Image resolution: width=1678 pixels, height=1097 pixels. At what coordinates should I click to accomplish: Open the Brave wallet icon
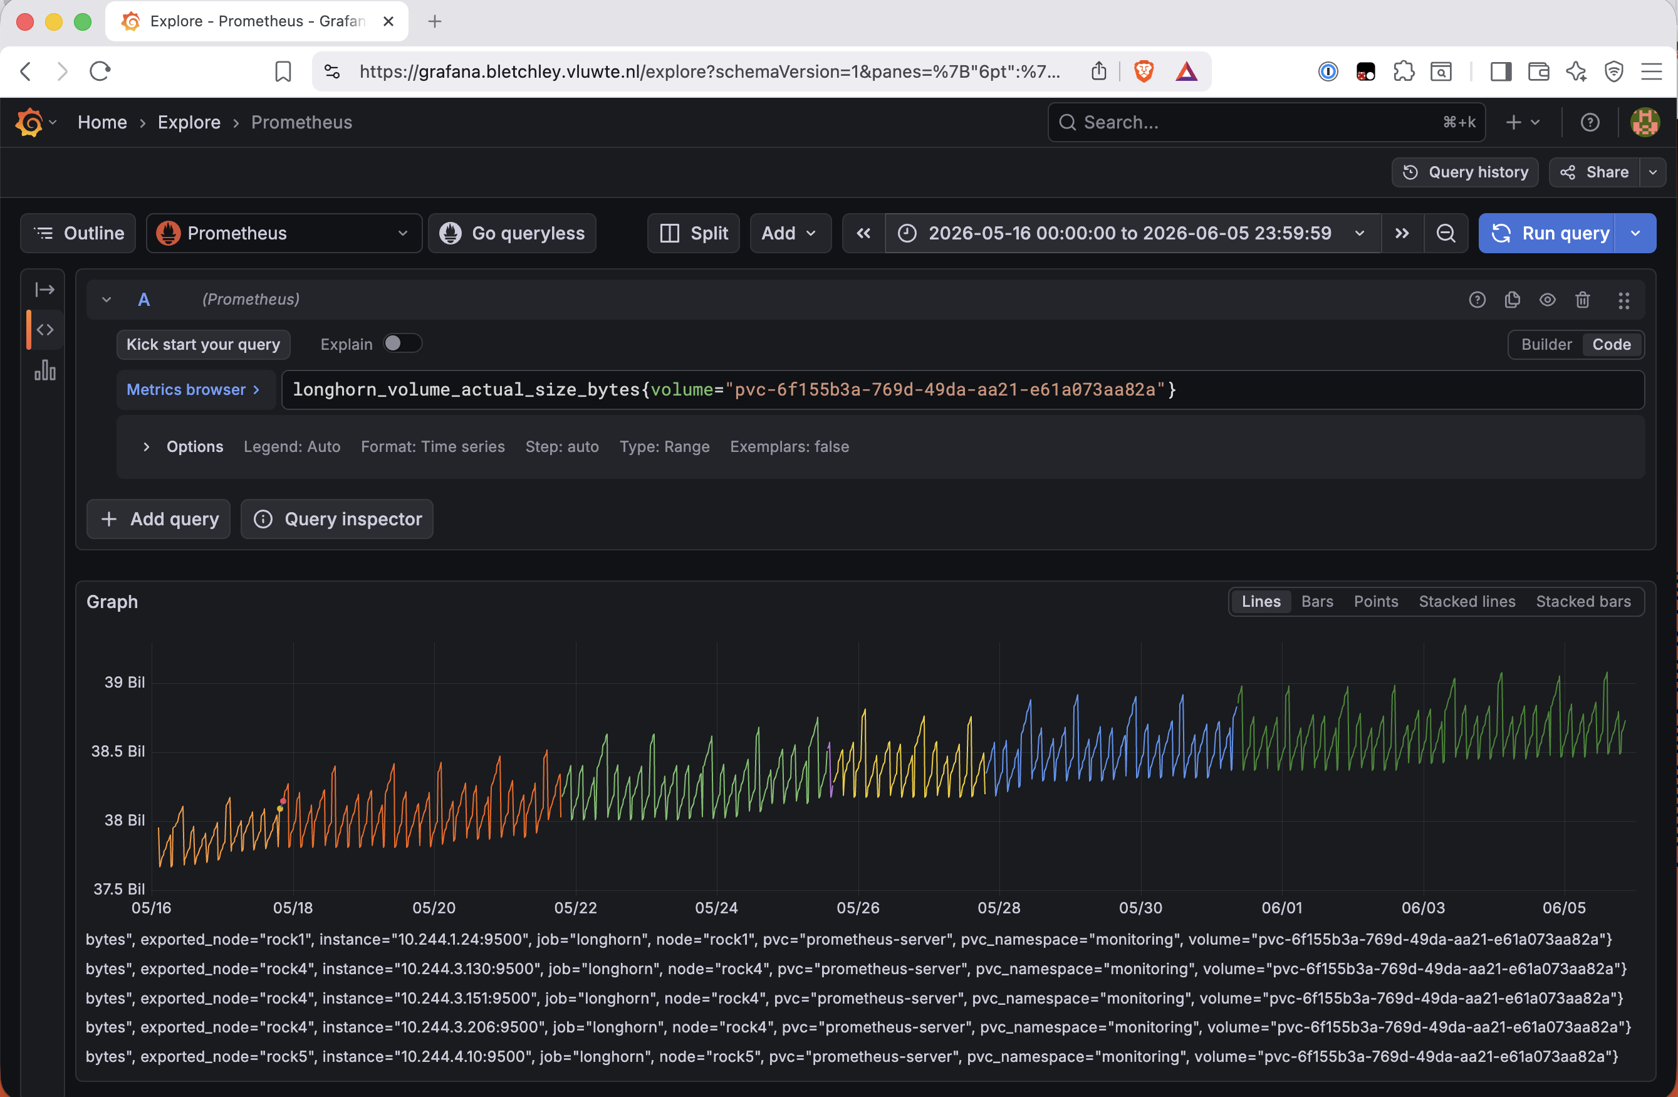(x=1538, y=71)
